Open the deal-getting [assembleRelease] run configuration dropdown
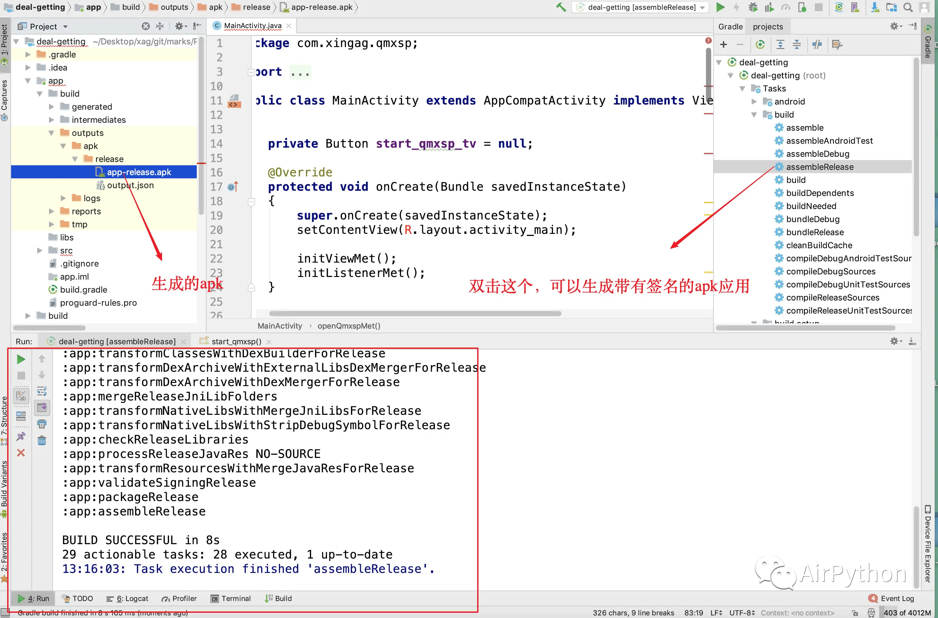 click(641, 7)
